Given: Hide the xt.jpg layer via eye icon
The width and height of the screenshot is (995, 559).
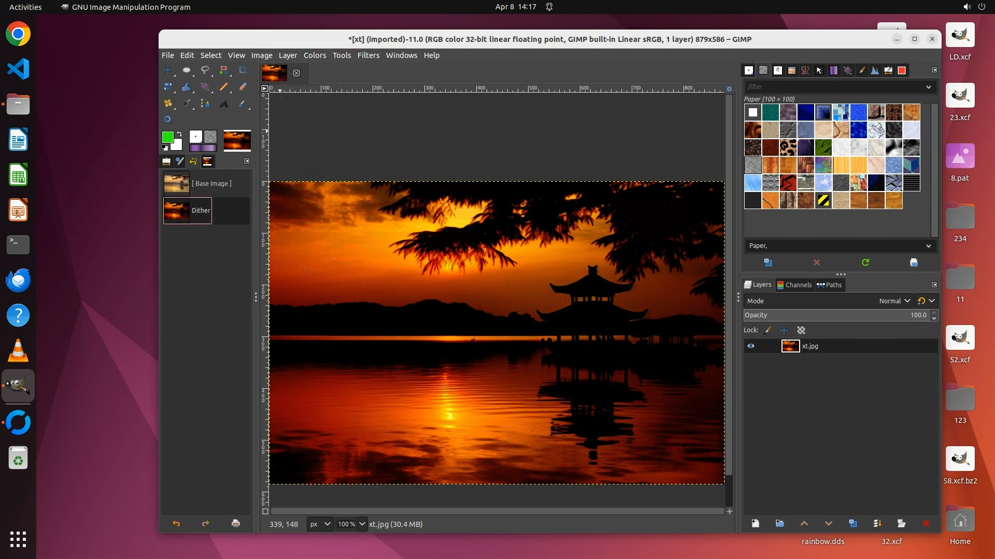Looking at the screenshot, I should pyautogui.click(x=750, y=346).
